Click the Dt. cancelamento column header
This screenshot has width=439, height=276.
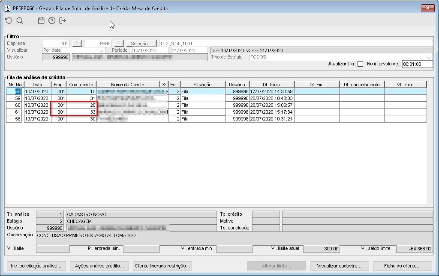click(361, 84)
